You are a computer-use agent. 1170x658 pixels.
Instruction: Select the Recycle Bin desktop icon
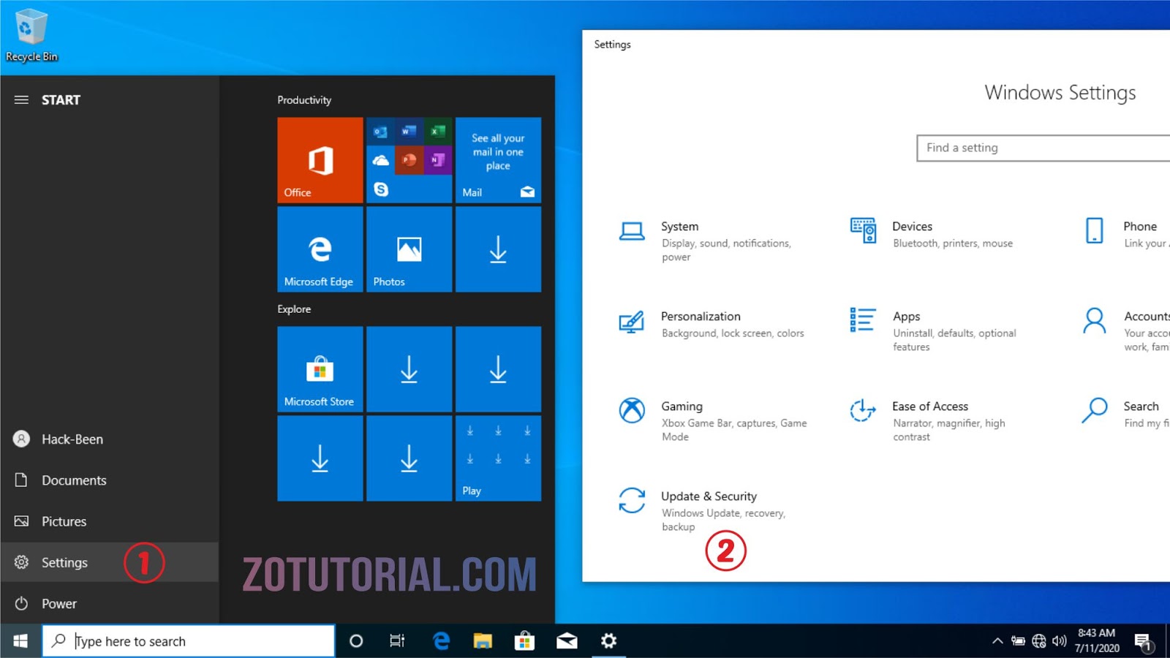(x=31, y=35)
